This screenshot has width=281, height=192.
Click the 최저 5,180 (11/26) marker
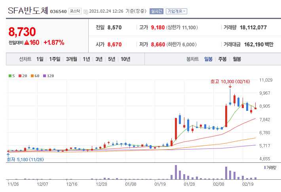point(25,160)
